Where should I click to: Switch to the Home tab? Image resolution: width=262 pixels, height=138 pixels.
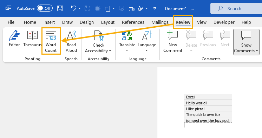coord(30,22)
